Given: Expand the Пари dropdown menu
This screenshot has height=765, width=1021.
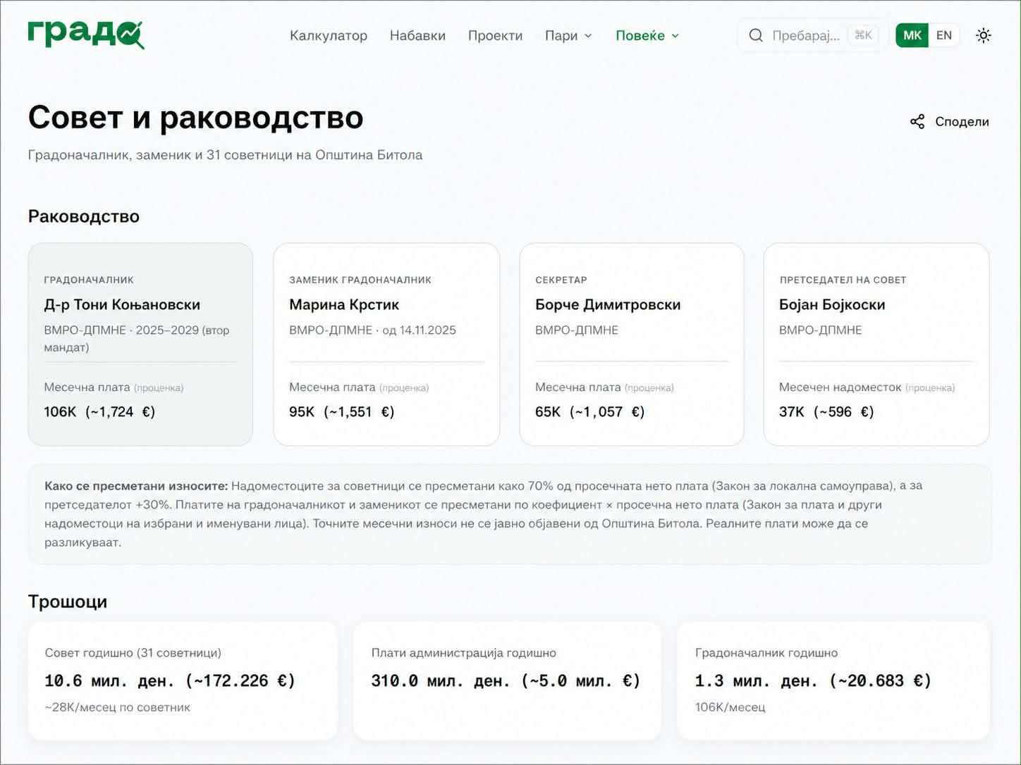Looking at the screenshot, I should pyautogui.click(x=568, y=35).
